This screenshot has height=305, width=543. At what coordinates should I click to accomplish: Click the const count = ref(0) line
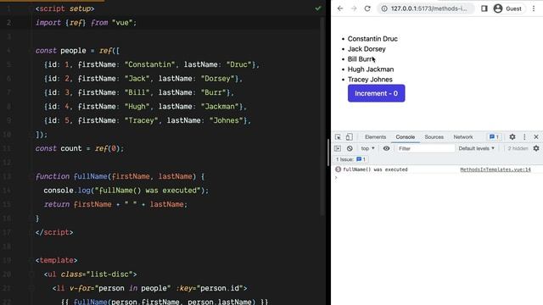point(79,148)
